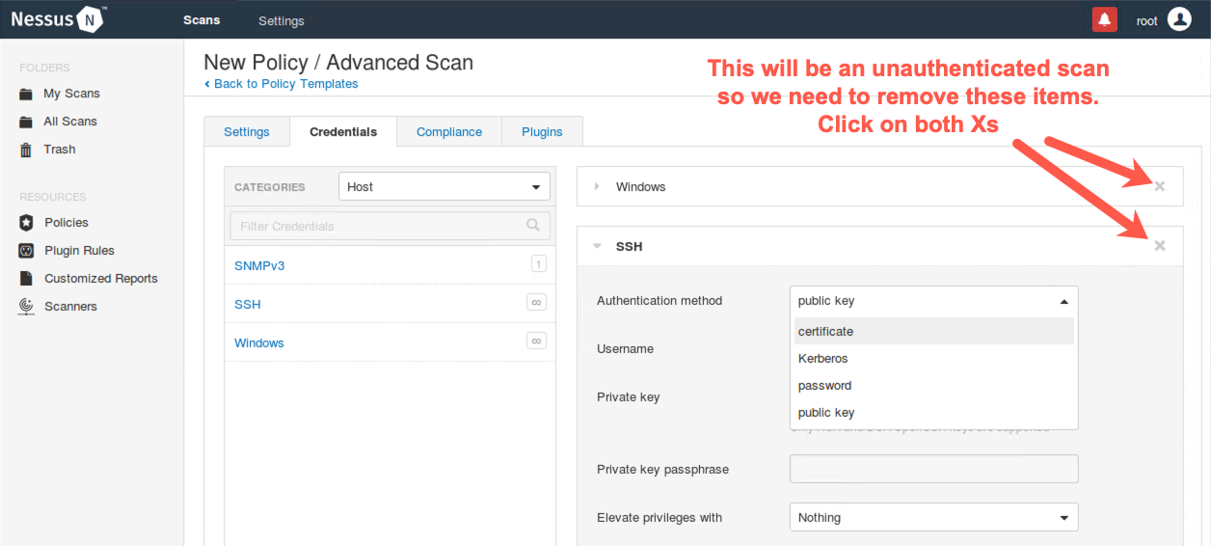The image size is (1211, 546).
Task: Open the Categories Host dropdown
Action: tap(444, 186)
